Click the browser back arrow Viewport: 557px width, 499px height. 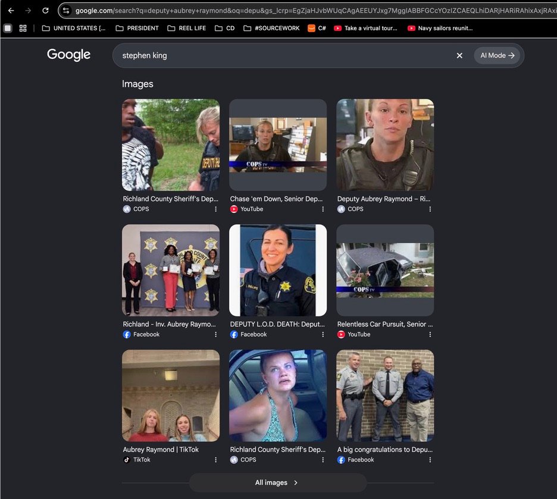(11, 11)
